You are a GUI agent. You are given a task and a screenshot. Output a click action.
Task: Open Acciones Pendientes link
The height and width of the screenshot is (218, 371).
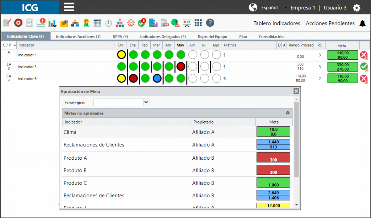coord(330,24)
